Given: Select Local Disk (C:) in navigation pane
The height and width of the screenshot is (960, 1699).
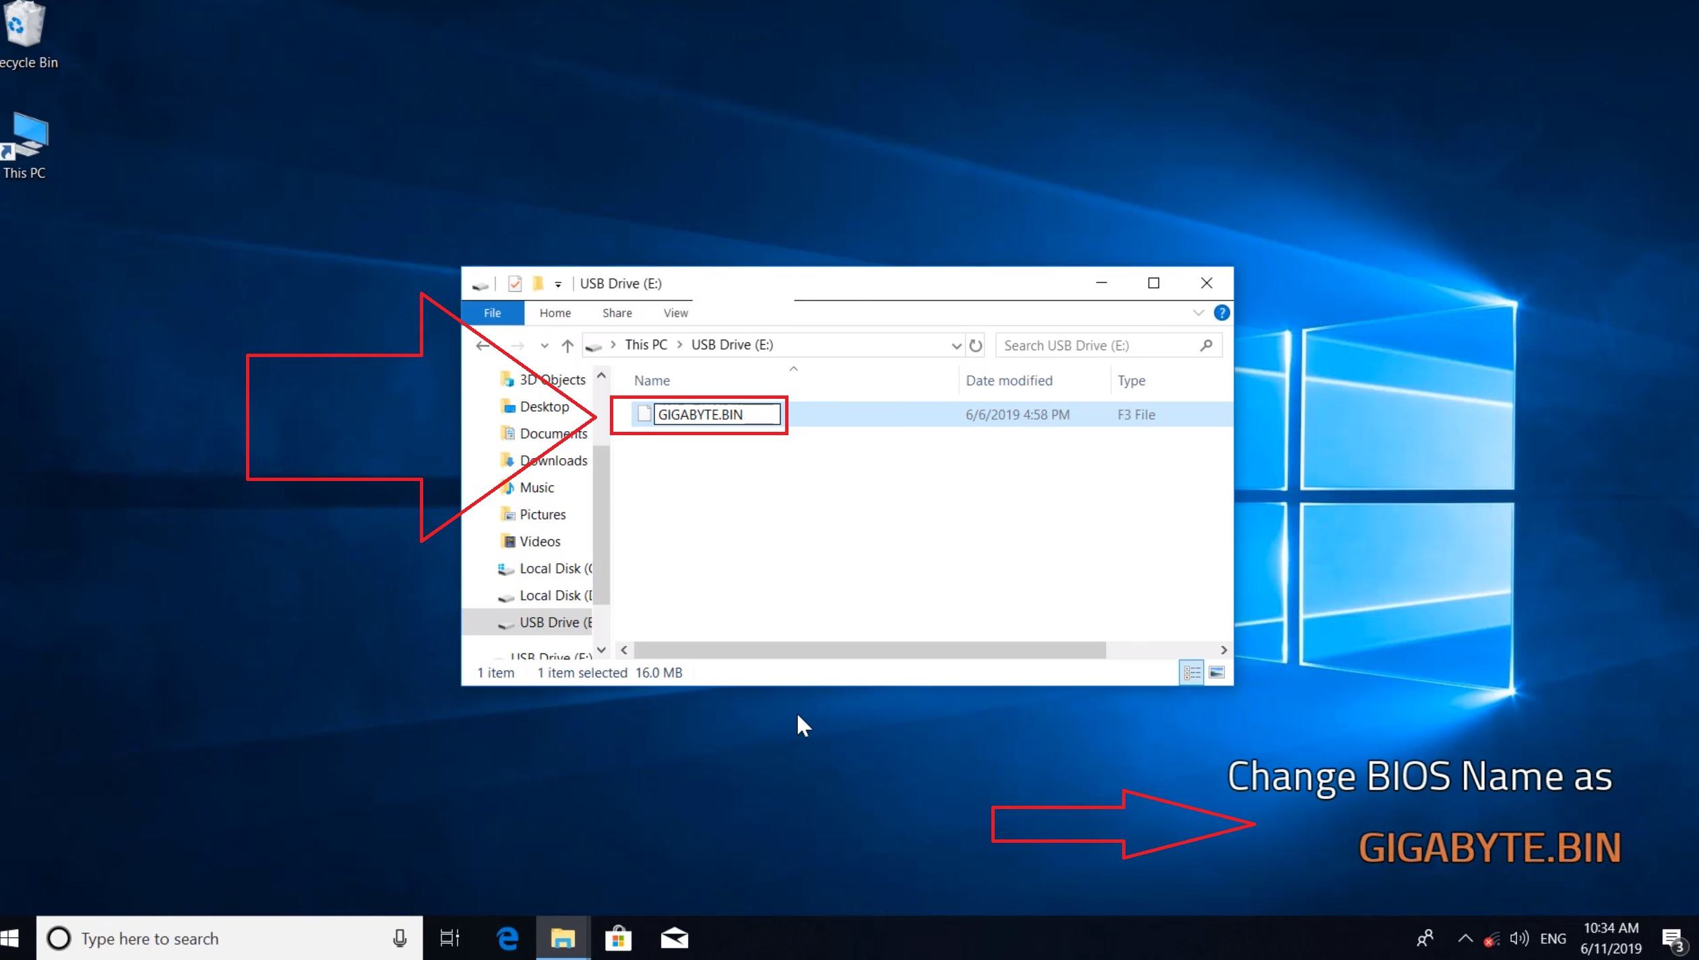Looking at the screenshot, I should 545,569.
